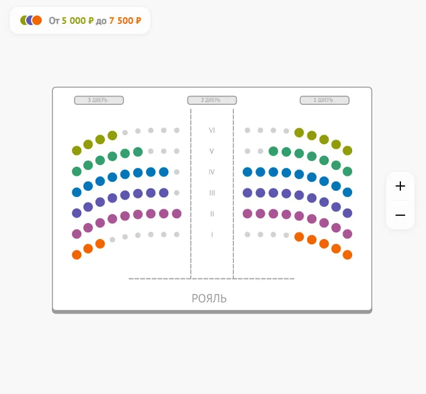Click the orange circle in the price legend

[37, 20]
